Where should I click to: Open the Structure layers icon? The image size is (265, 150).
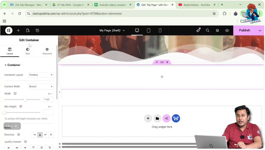[x=218, y=30]
